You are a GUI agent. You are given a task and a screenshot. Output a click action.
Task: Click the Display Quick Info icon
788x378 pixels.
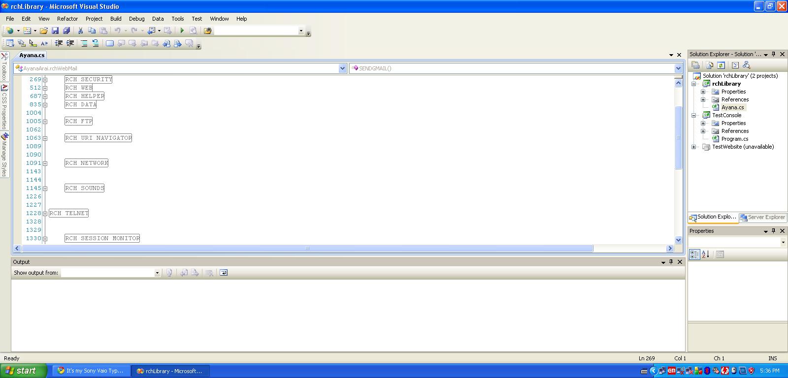click(33, 43)
